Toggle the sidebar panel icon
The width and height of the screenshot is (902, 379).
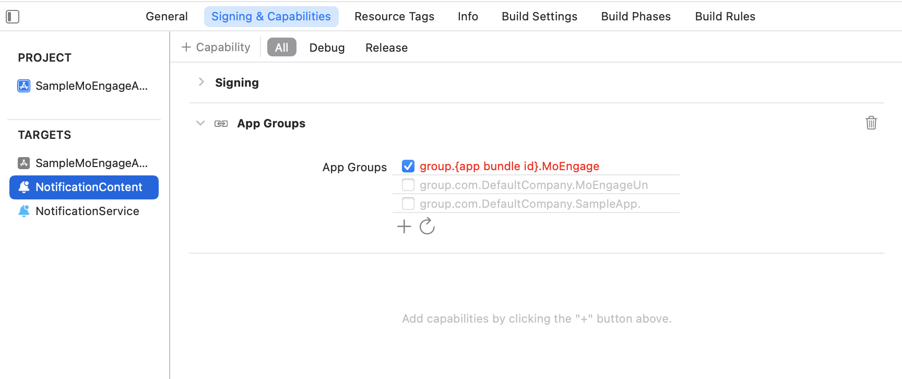coord(13,17)
